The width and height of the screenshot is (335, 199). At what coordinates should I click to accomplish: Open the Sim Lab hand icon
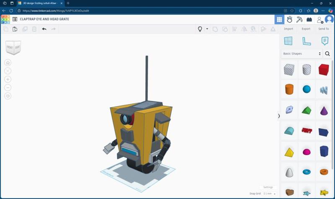click(x=289, y=20)
